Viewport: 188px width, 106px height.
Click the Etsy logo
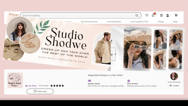pos(14,15)
